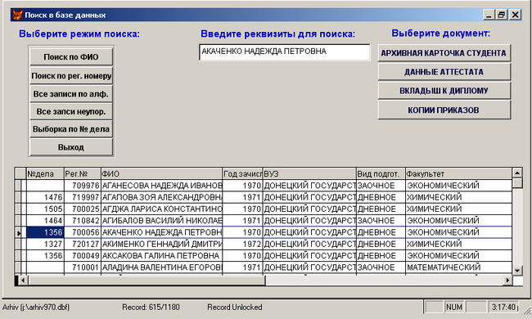Click Record: 615/1180 status text
The width and height of the screenshot is (532, 319).
(x=151, y=308)
